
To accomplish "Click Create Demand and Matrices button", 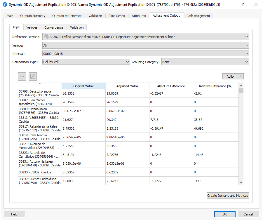I will tap(227, 196).
